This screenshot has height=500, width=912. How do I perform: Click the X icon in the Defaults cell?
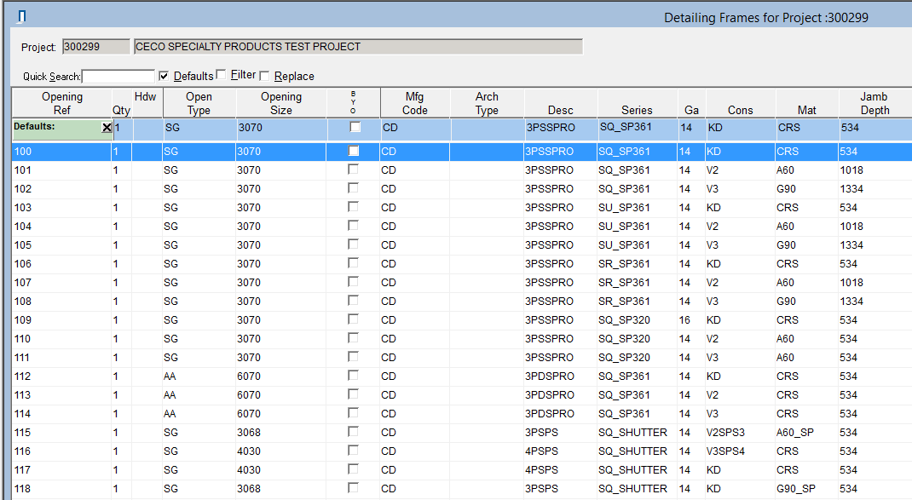click(x=106, y=128)
